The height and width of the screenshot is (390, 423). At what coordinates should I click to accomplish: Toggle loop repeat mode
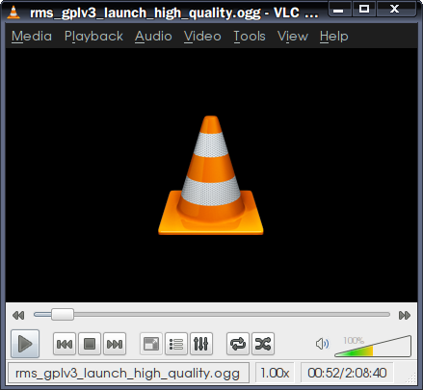click(238, 344)
